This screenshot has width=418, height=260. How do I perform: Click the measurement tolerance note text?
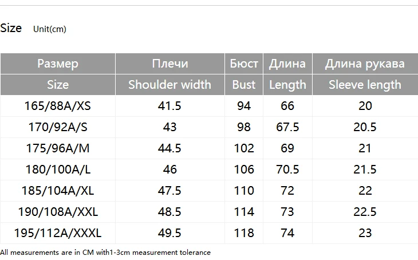tap(105, 252)
